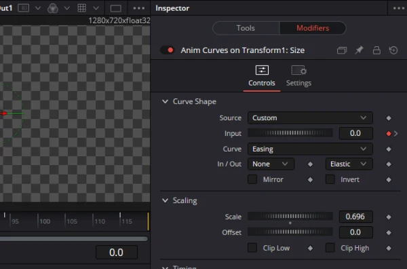Click the Curve keyframe diamond
The width and height of the screenshot is (407, 269).
pos(389,149)
